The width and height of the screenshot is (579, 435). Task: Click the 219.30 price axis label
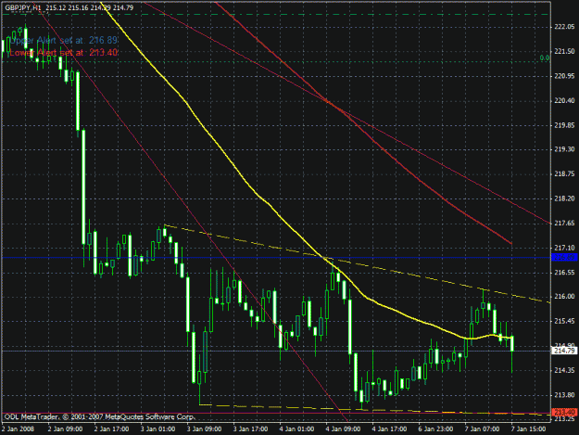(x=564, y=149)
